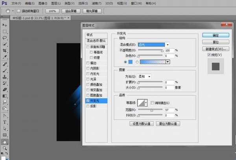
Task: Click the 不透明度 opacity value field
Action: [x=169, y=50]
